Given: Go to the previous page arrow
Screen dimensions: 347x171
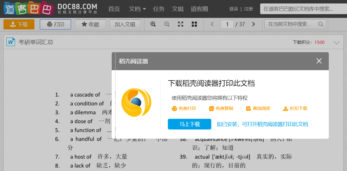Looking at the screenshot, I should point(212,24).
